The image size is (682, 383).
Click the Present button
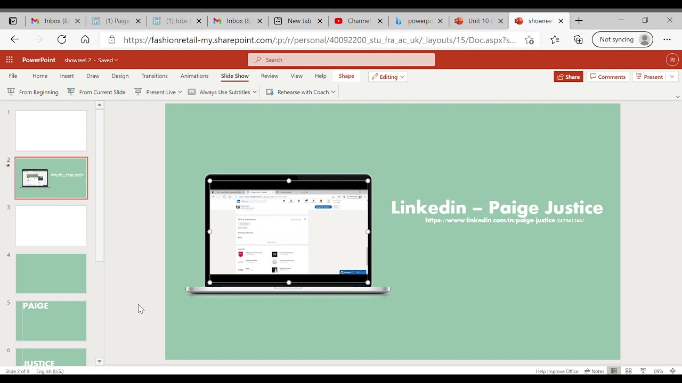pyautogui.click(x=649, y=77)
